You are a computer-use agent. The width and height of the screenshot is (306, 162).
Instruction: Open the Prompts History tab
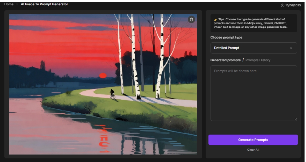[258, 60]
